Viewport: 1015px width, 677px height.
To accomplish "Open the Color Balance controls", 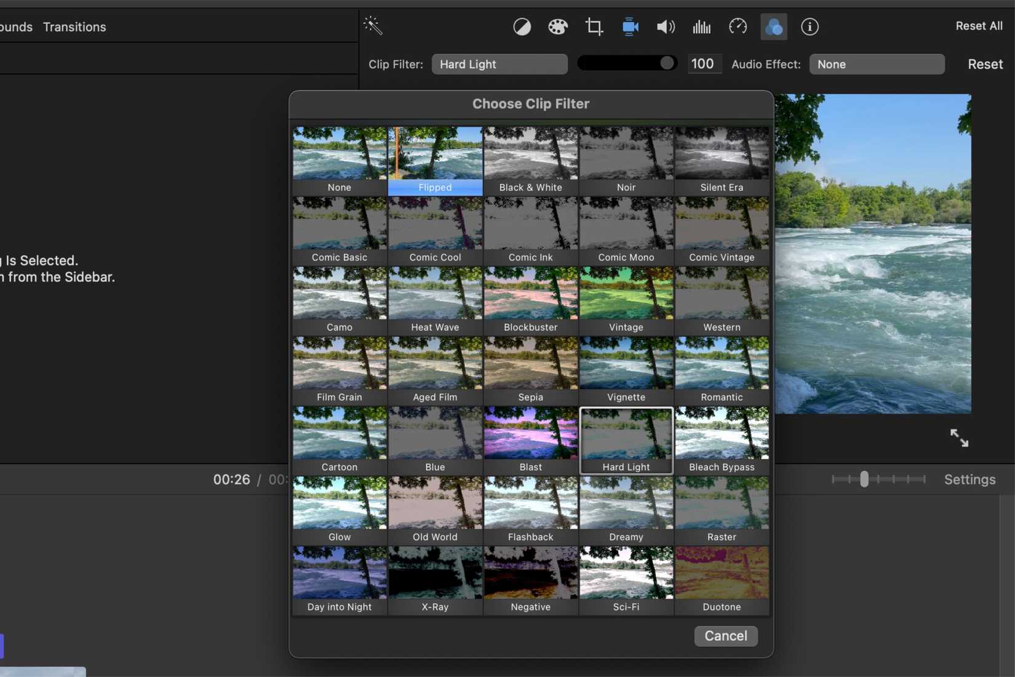I will coord(522,26).
